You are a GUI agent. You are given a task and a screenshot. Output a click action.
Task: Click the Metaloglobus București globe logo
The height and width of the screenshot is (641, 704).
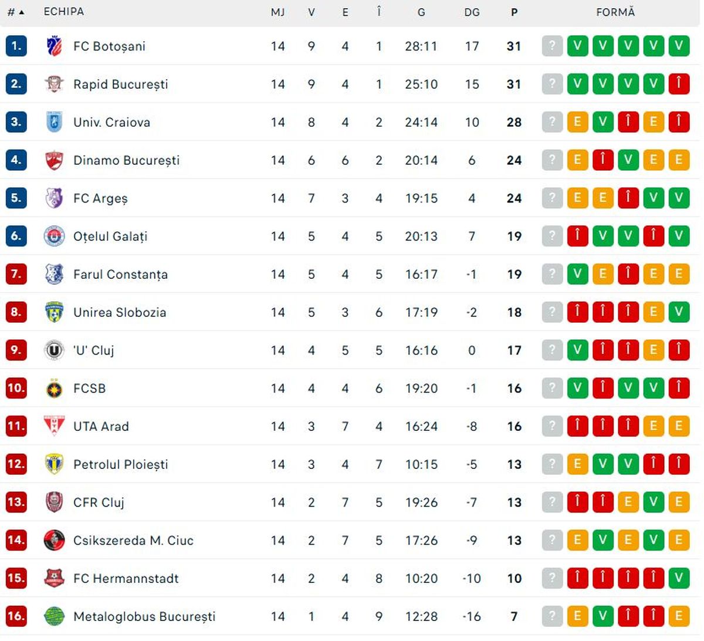(54, 616)
